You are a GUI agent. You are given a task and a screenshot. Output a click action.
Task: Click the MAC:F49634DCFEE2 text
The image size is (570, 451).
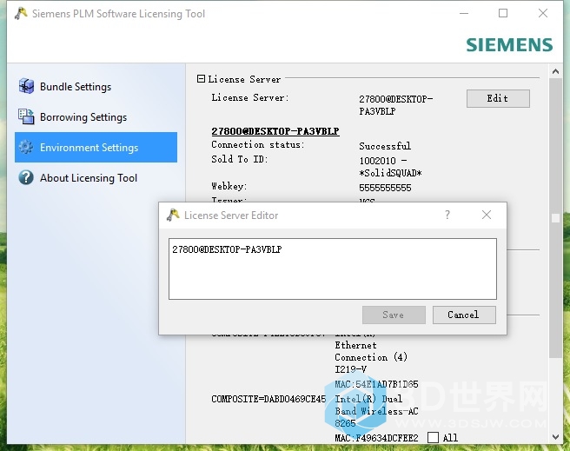click(x=376, y=438)
